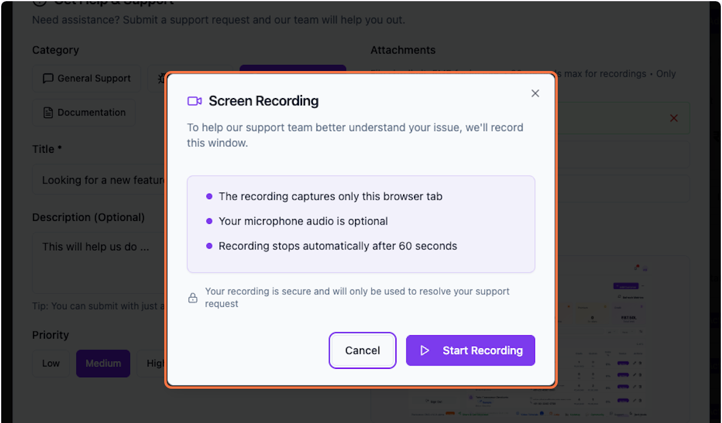The height and width of the screenshot is (423, 722).
Task: Select the Low priority option
Action: click(x=51, y=363)
